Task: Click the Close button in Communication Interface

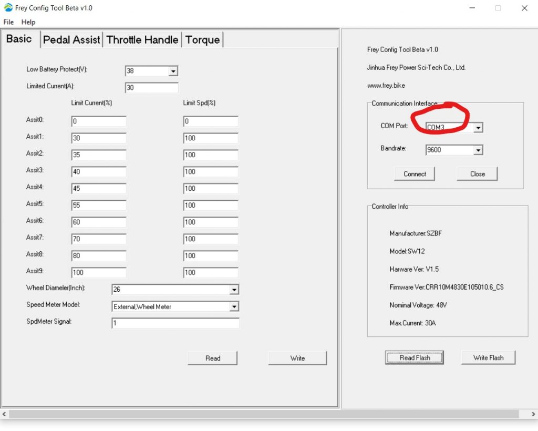Action: coord(477,173)
